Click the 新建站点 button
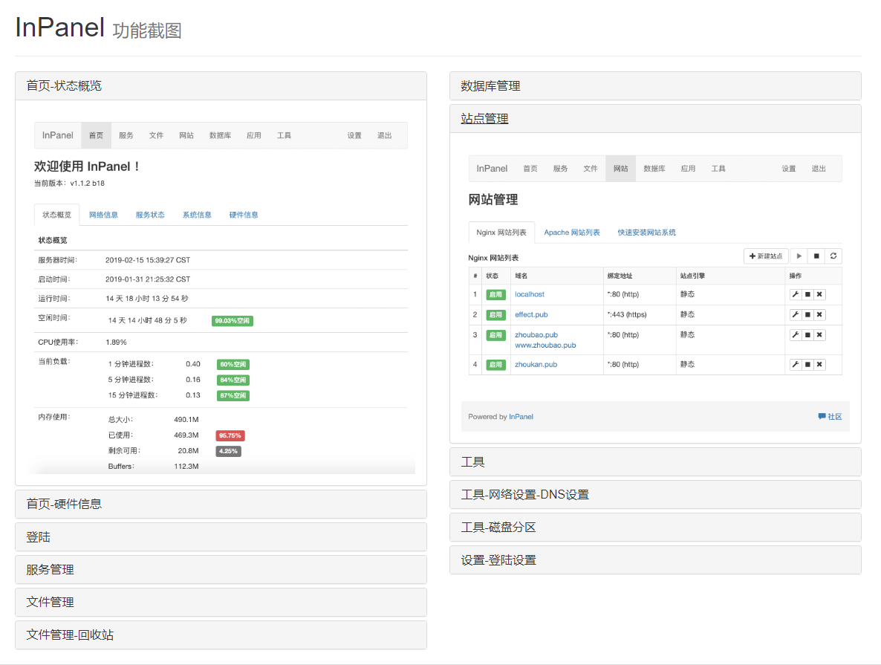The image size is (881, 665). coord(766,256)
